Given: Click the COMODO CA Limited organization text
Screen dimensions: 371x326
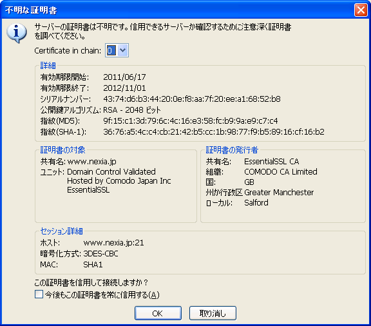Looking at the screenshot, I should point(281,171).
